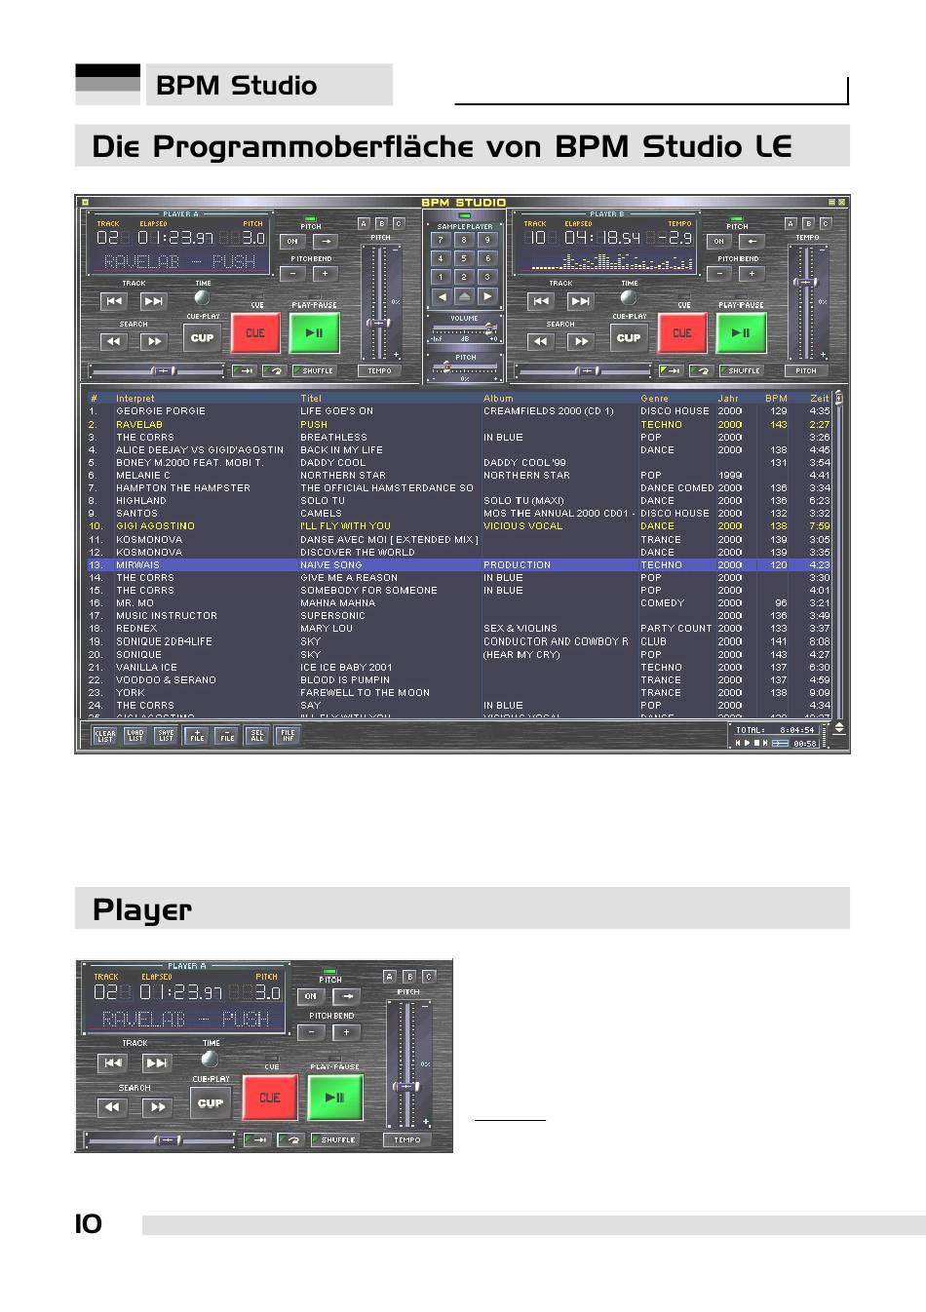Viewport: 926px width, 1312px height.
Task: Click green Play-Pause button in main window's Player A
Action: pyautogui.click(x=314, y=333)
